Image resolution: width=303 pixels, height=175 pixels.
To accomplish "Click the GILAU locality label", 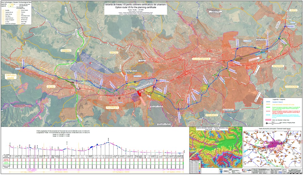I will tap(51, 87).
